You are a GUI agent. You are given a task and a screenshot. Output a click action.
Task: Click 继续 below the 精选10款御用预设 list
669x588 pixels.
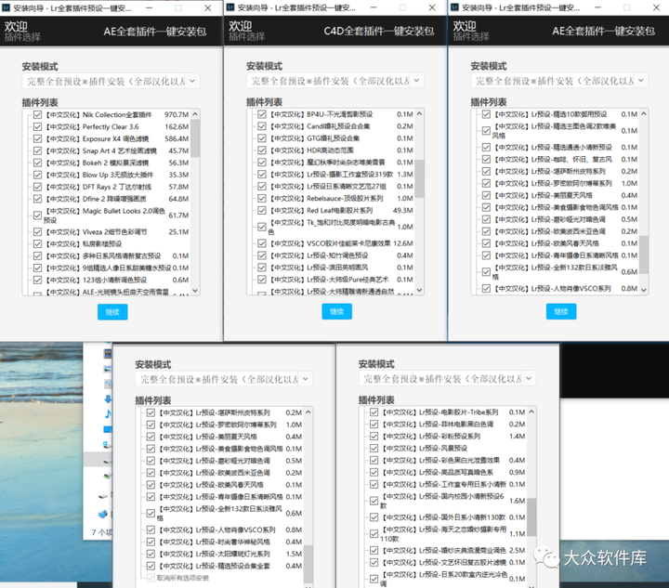pyautogui.click(x=561, y=311)
